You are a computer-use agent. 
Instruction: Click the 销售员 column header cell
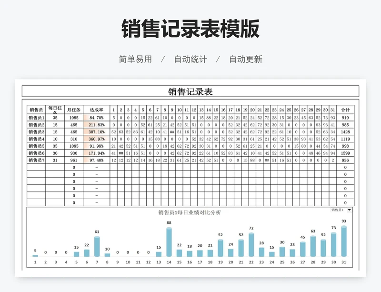click(36, 110)
